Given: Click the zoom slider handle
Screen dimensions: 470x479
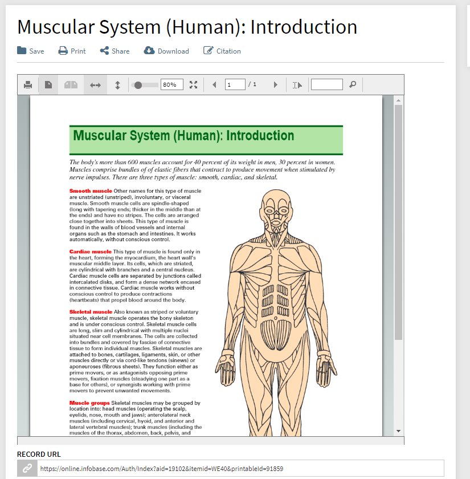Looking at the screenshot, I should [138, 85].
